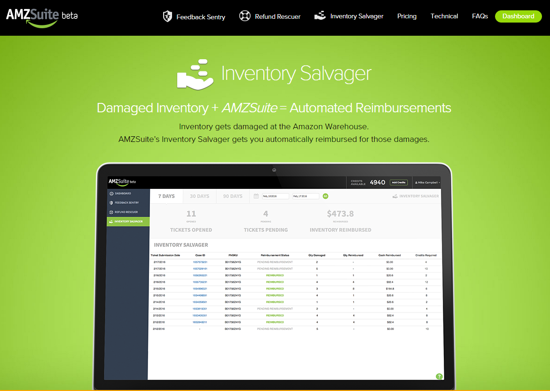550x391 pixels.
Task: Click the Feedback Sentry shield icon
Action: 167,16
